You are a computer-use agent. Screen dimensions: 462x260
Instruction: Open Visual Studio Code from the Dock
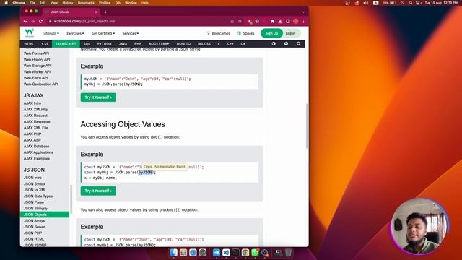click(226, 253)
